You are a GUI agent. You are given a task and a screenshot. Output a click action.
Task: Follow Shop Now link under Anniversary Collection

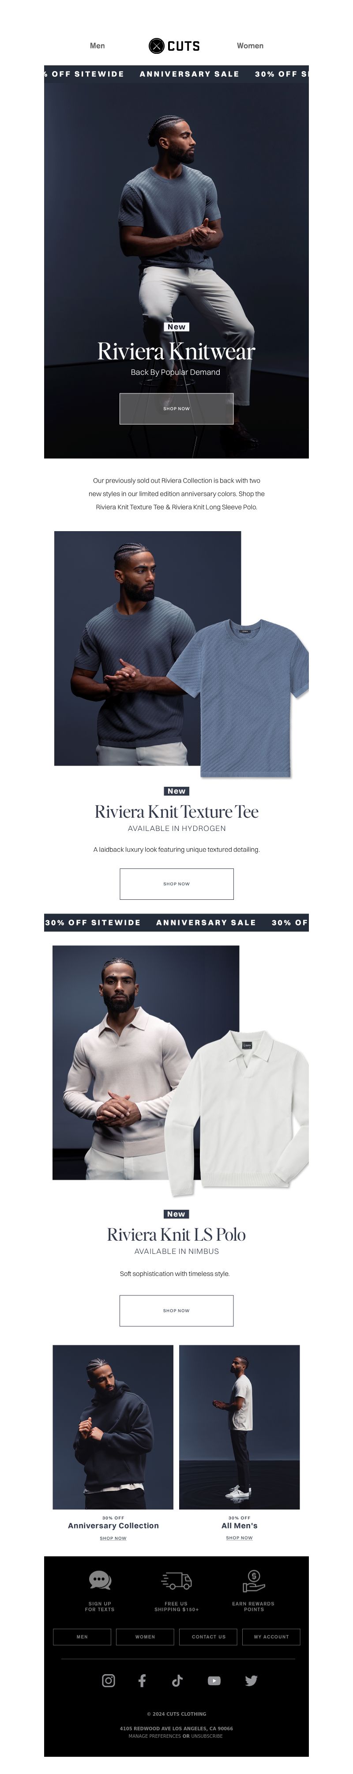point(113,1538)
